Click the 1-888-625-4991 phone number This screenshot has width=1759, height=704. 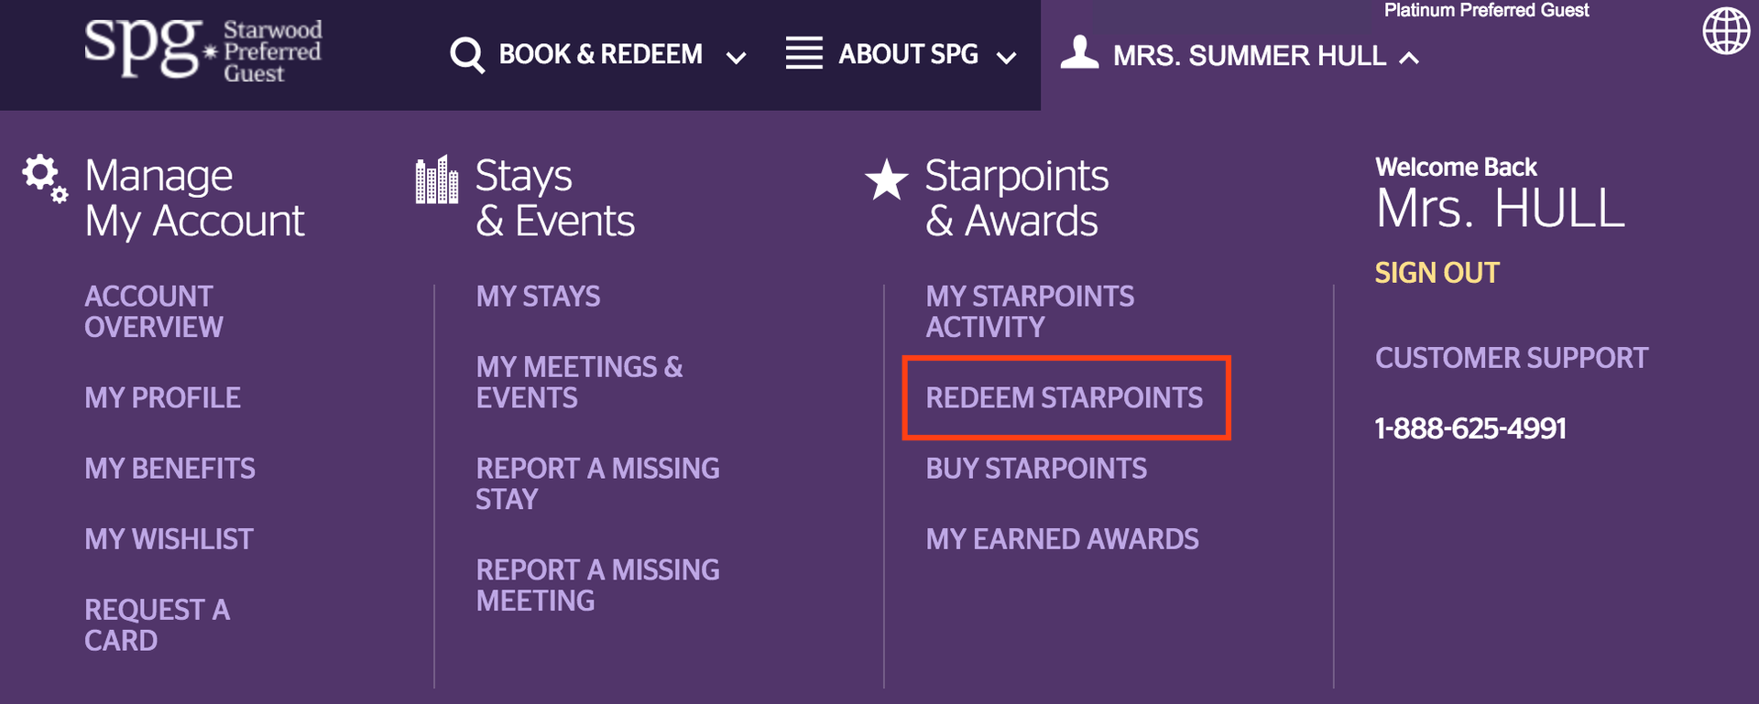tap(1469, 428)
